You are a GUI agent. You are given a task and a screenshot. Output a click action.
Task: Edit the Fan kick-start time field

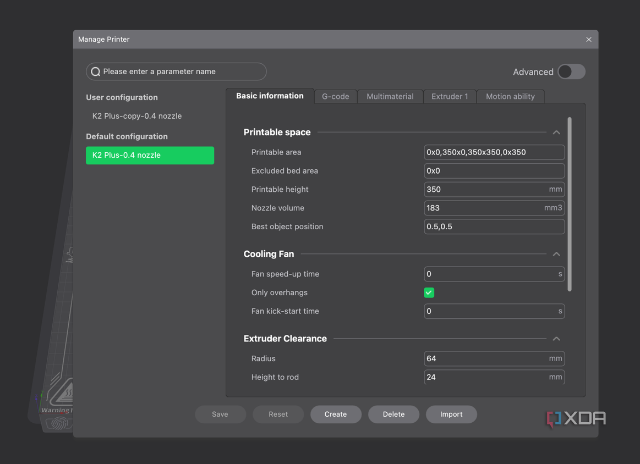coord(494,311)
